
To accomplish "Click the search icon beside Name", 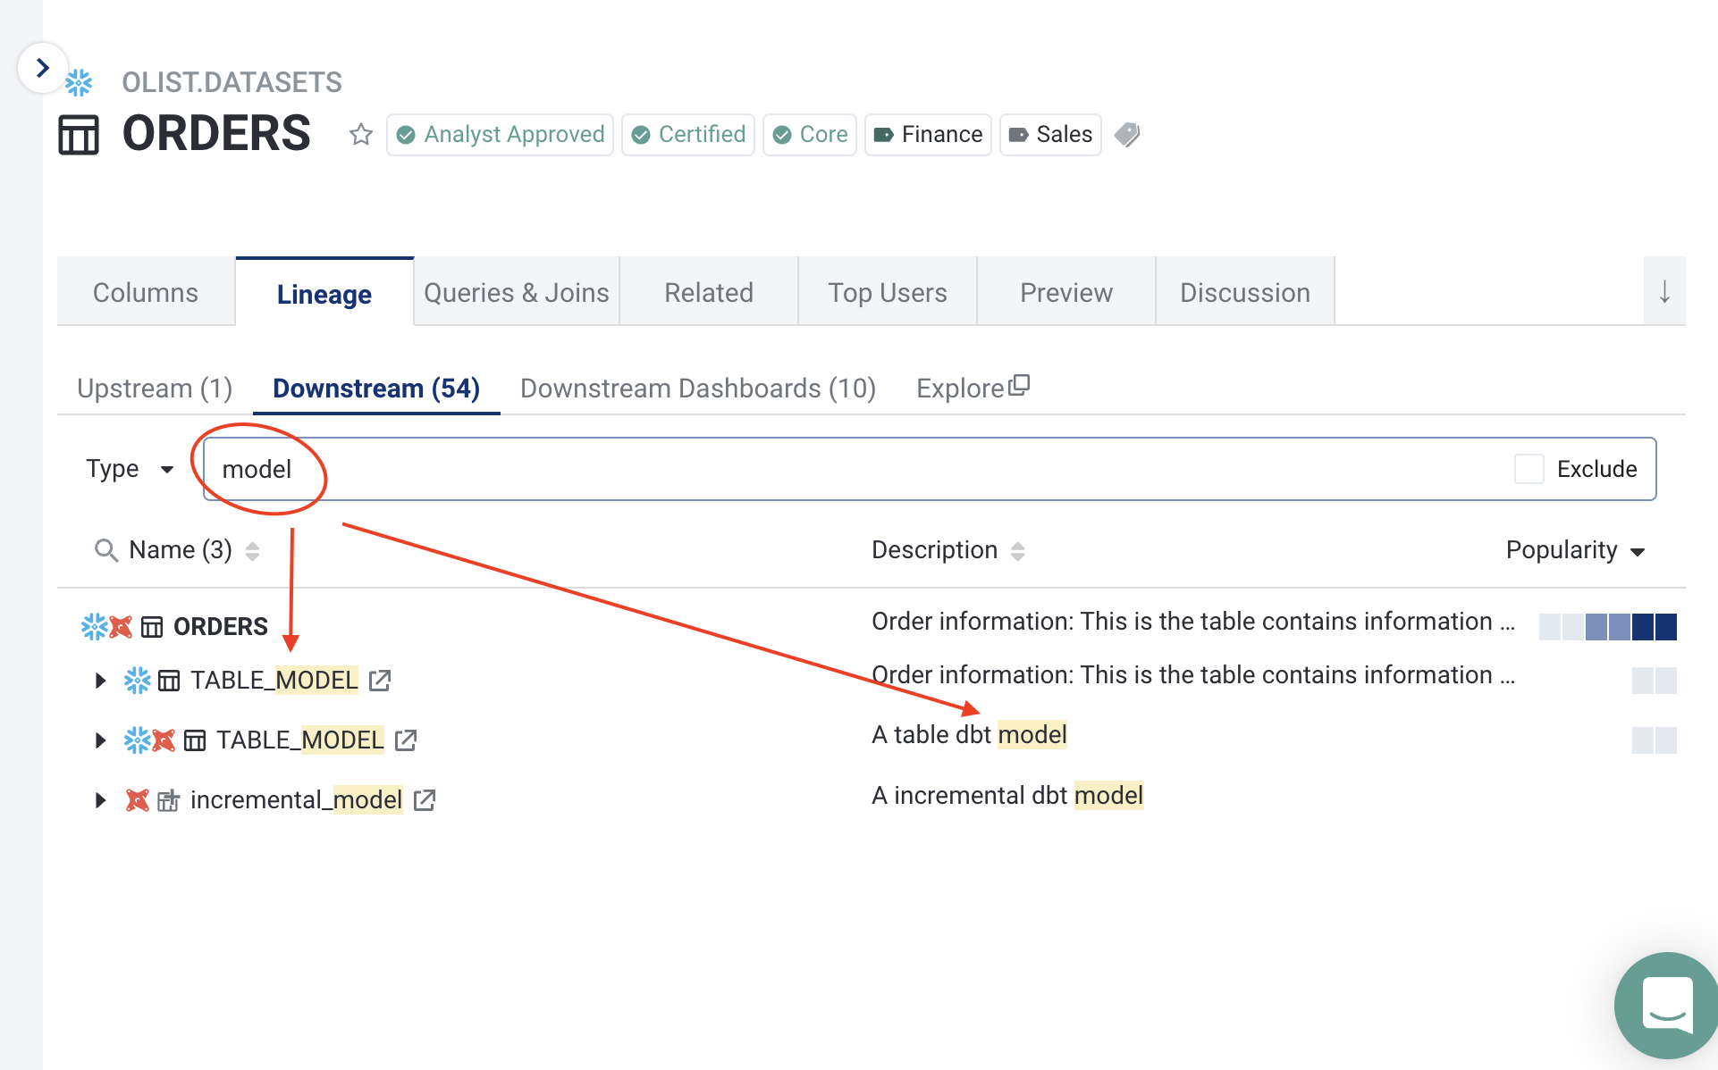I will 106,550.
